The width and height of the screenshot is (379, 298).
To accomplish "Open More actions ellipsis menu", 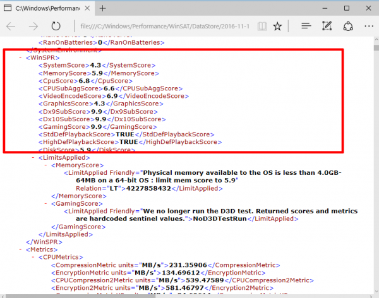I will coord(369,26).
